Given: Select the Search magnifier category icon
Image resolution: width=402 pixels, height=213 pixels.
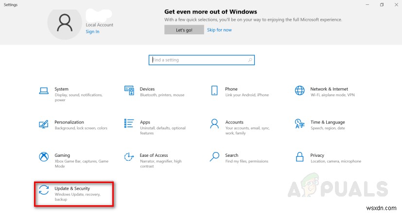Looking at the screenshot, I should (x=214, y=157).
